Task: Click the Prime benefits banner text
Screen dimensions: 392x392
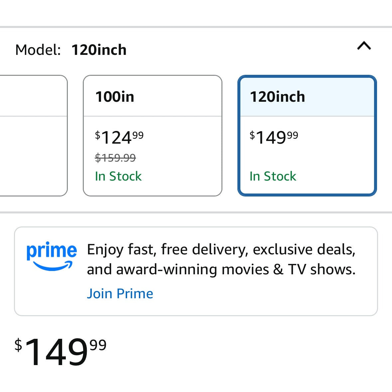Action: coord(221,259)
